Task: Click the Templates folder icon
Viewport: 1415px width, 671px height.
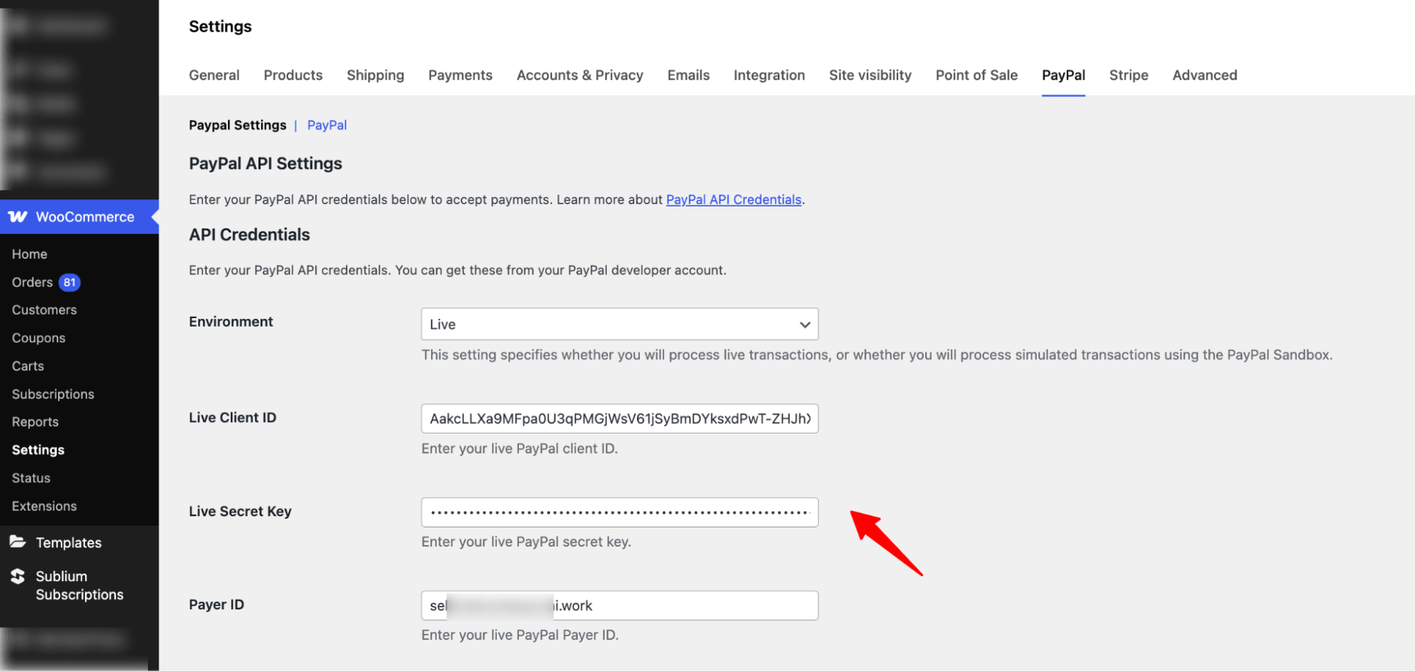Action: (x=18, y=542)
